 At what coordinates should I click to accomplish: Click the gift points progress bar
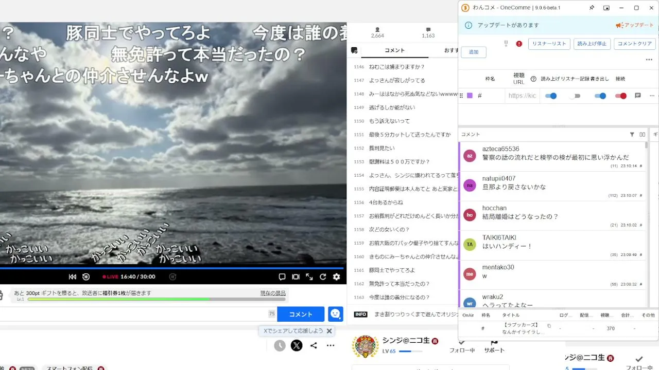click(157, 299)
